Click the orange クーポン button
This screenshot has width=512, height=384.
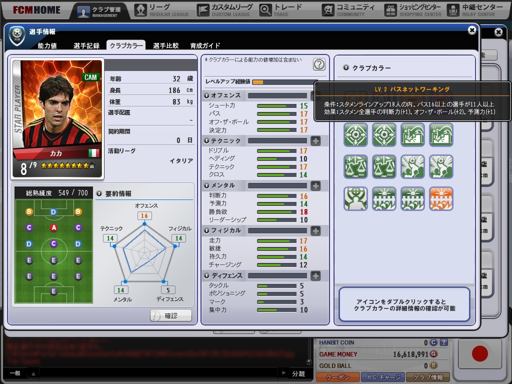[x=338, y=377]
